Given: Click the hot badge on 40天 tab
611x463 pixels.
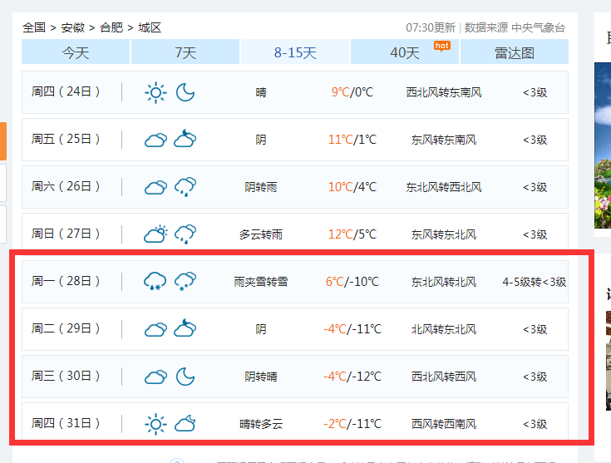Looking at the screenshot, I should click(x=442, y=46).
